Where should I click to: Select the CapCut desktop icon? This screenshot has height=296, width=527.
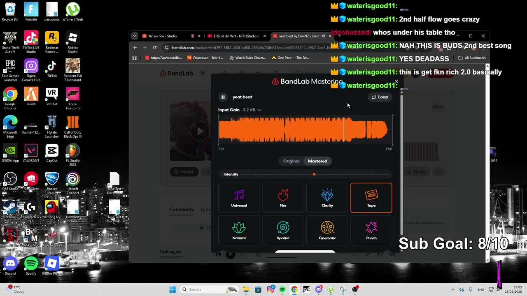coord(52,153)
